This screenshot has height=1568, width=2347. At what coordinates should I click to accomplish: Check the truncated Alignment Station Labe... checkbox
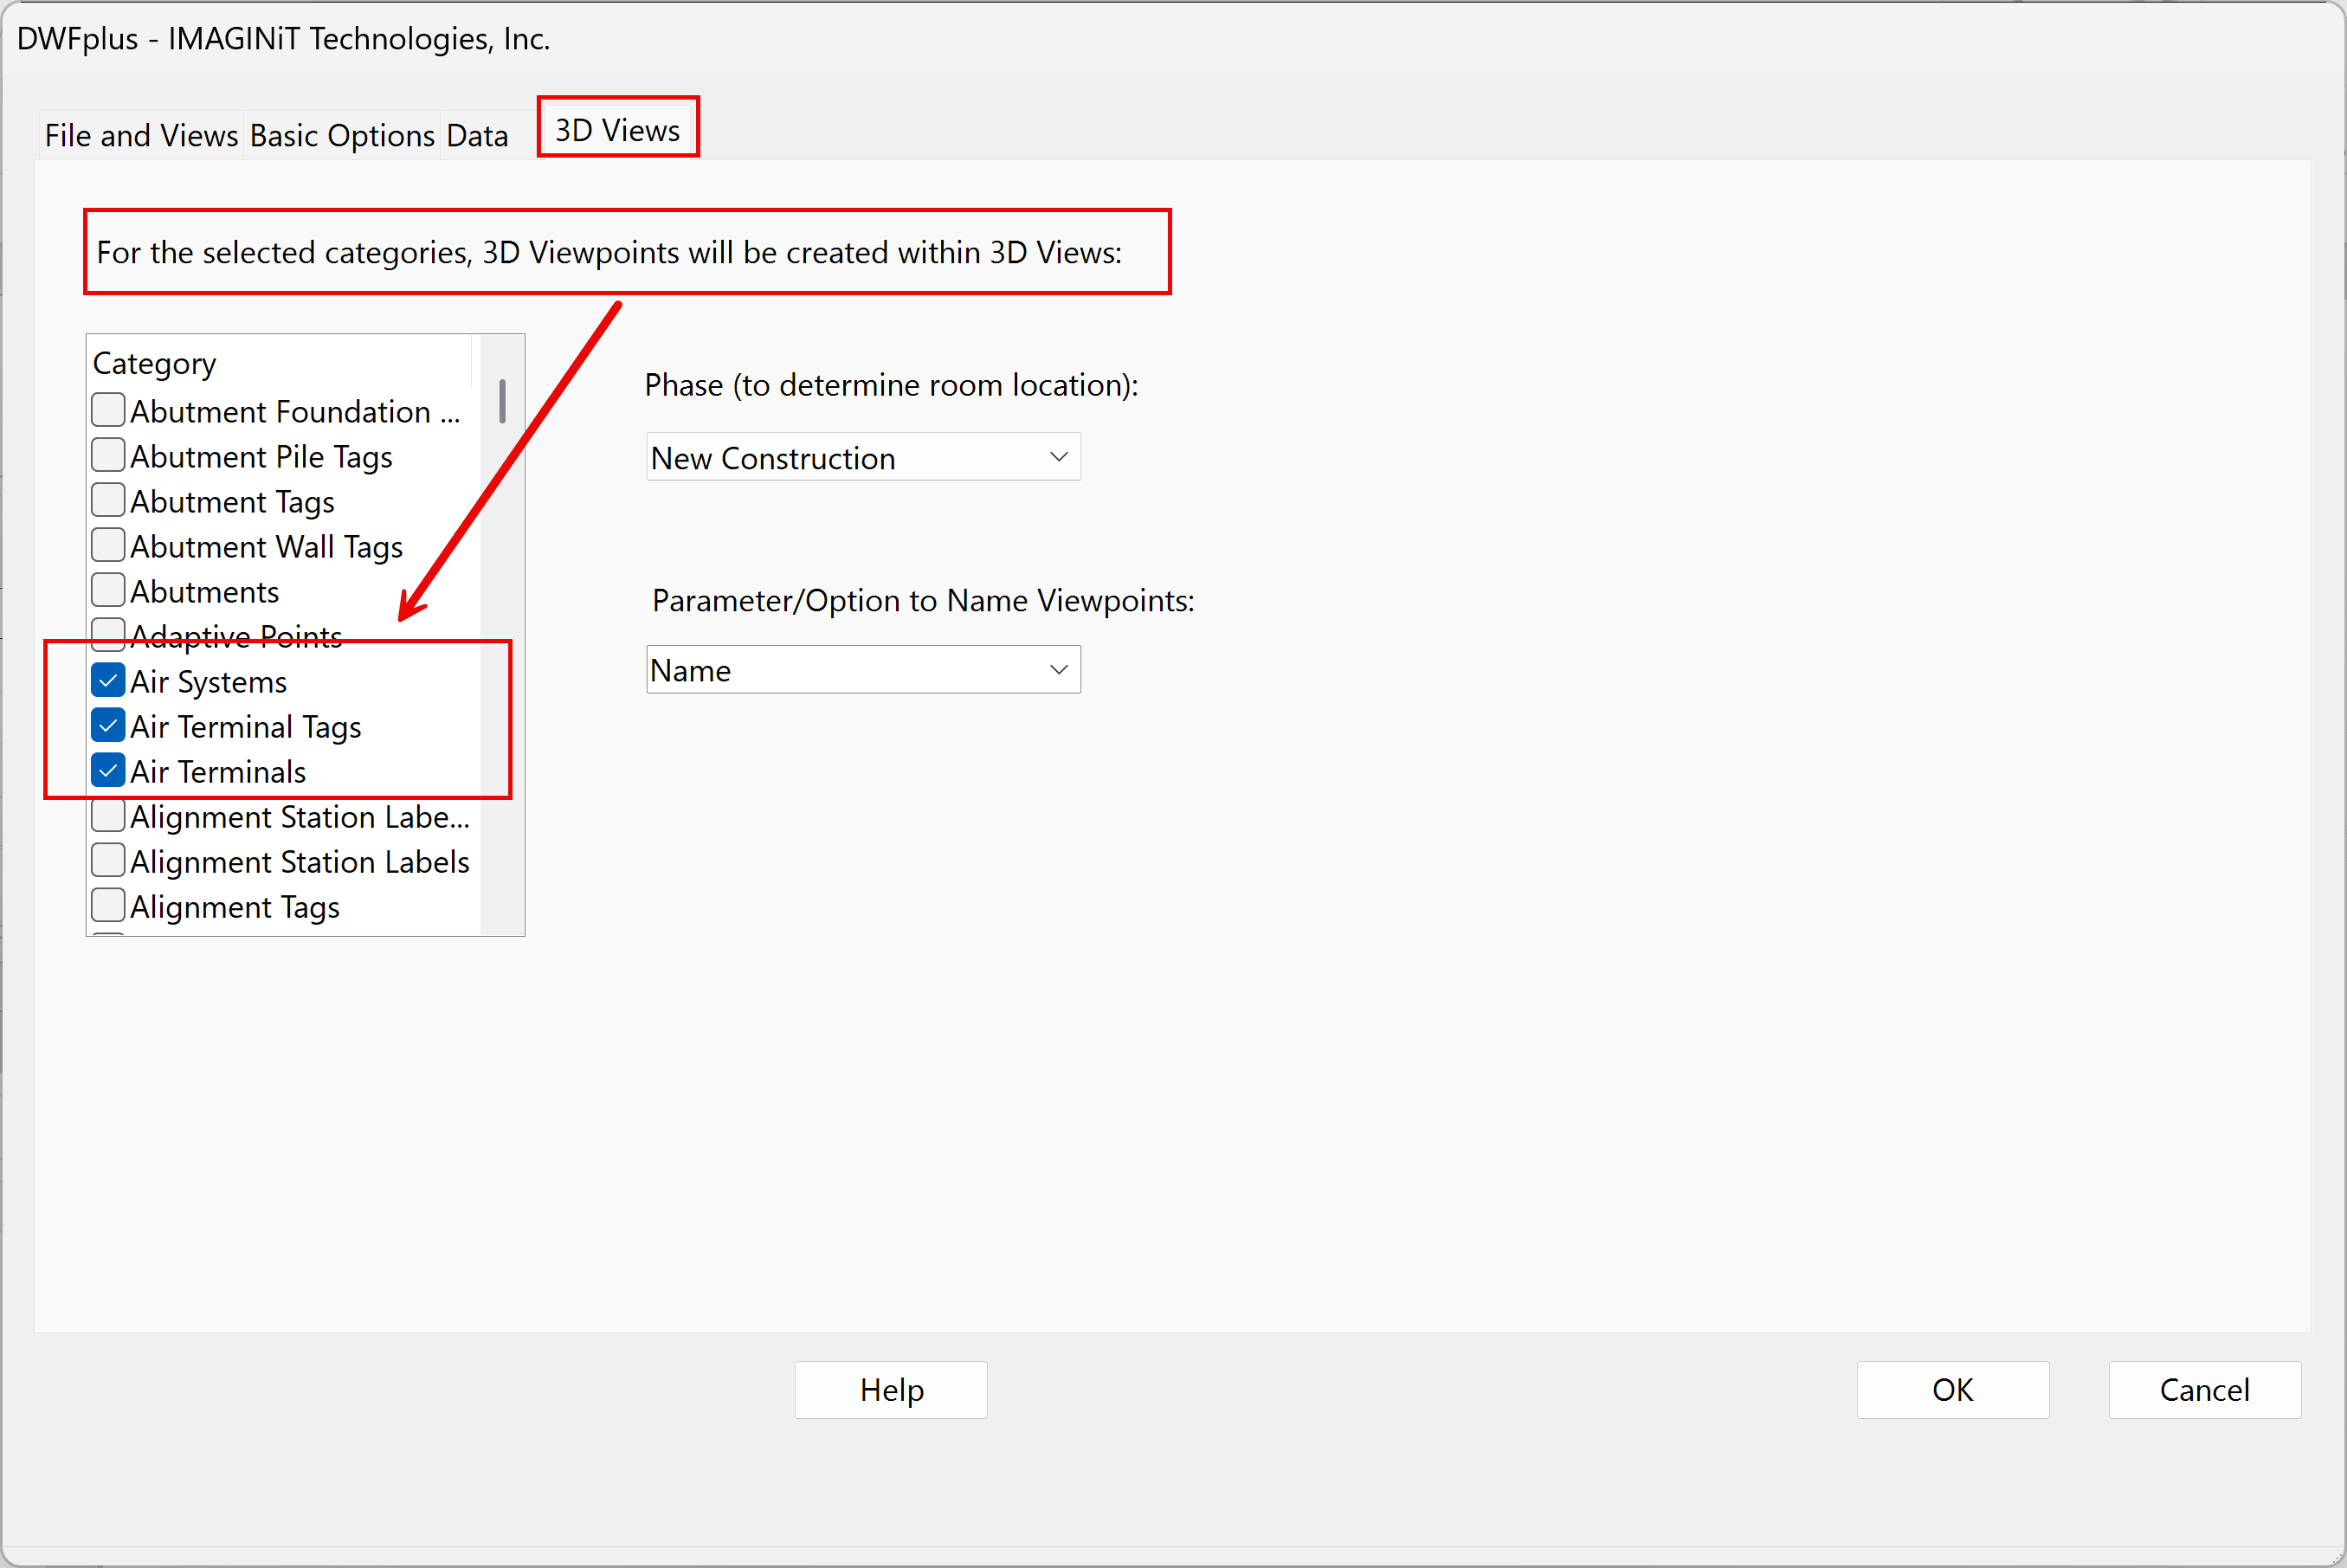coord(108,815)
